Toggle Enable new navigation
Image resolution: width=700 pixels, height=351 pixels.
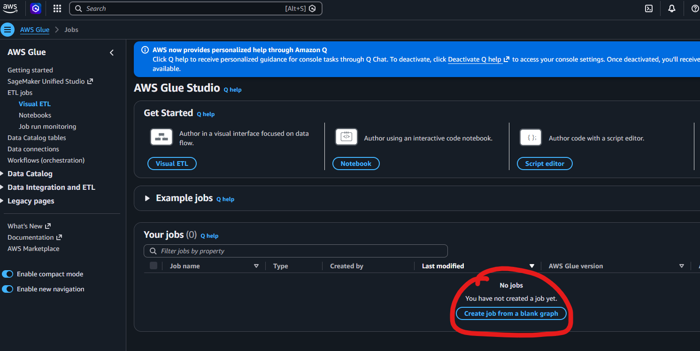(8, 289)
